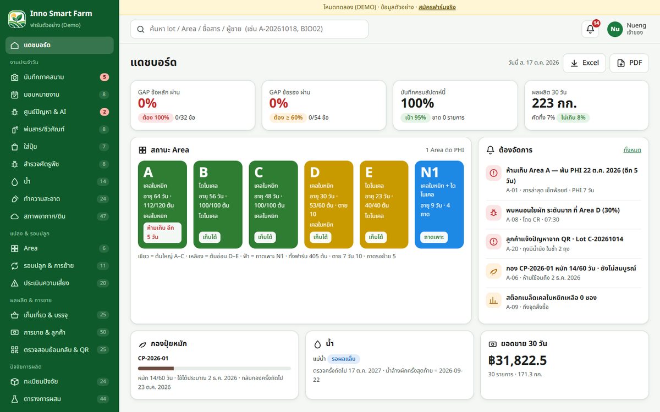Click the bug alert icon for พบหนอนใยผัก
This screenshot has width=660, height=412.
493,213
